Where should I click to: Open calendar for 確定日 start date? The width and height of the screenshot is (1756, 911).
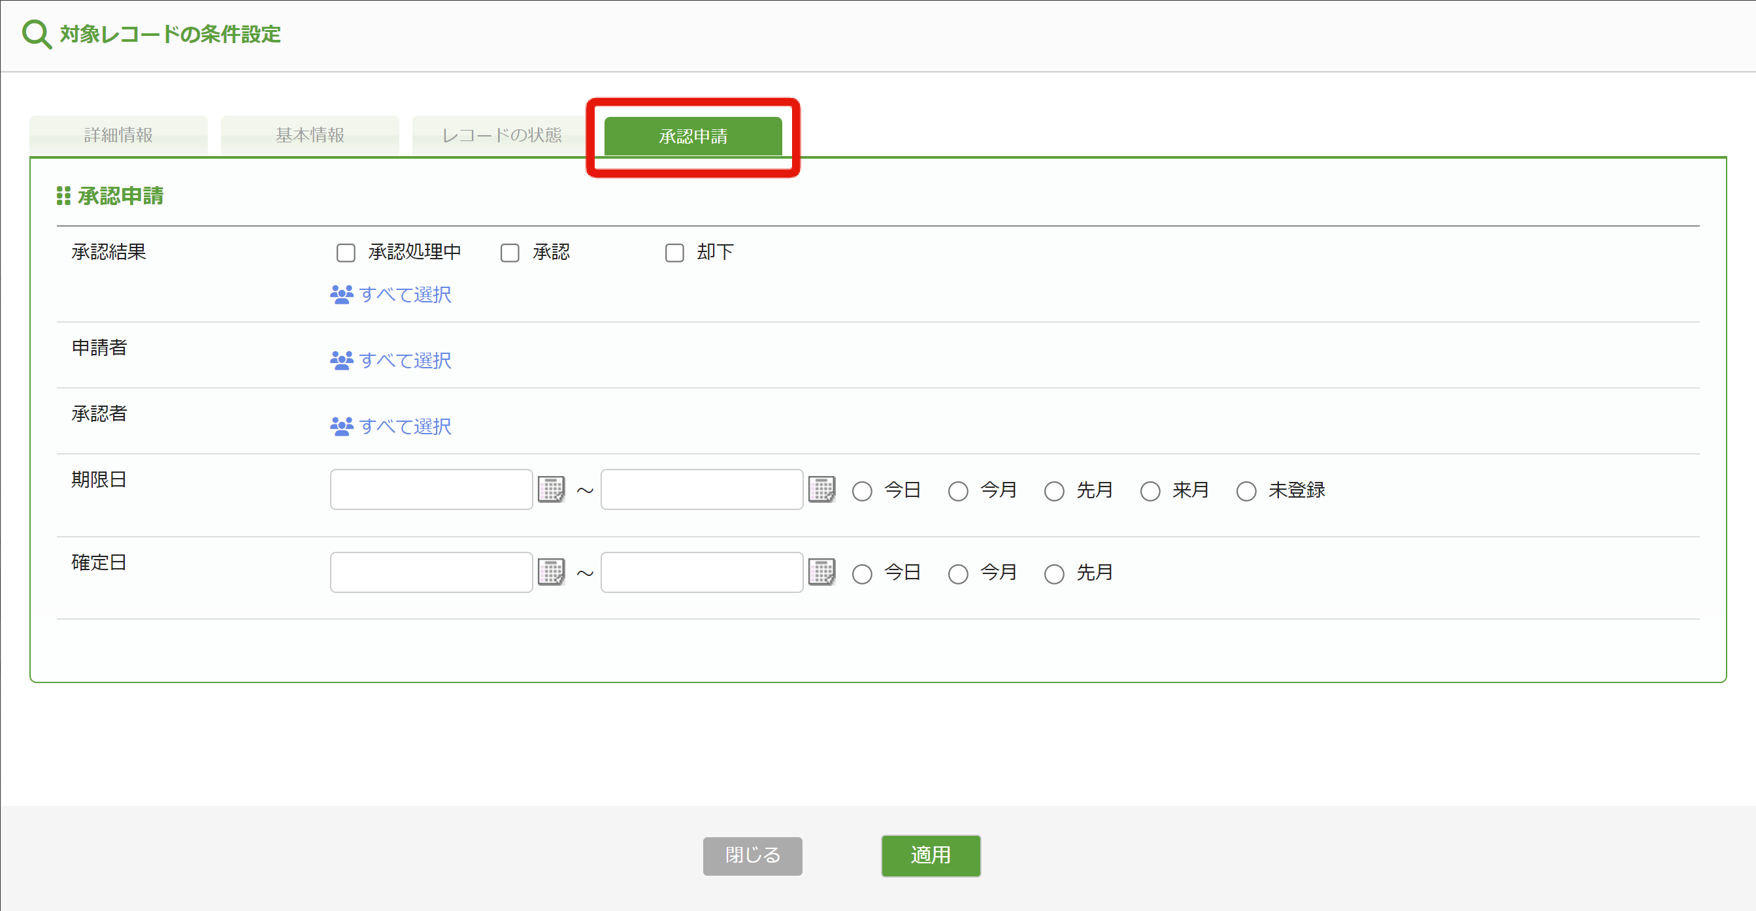tap(551, 572)
